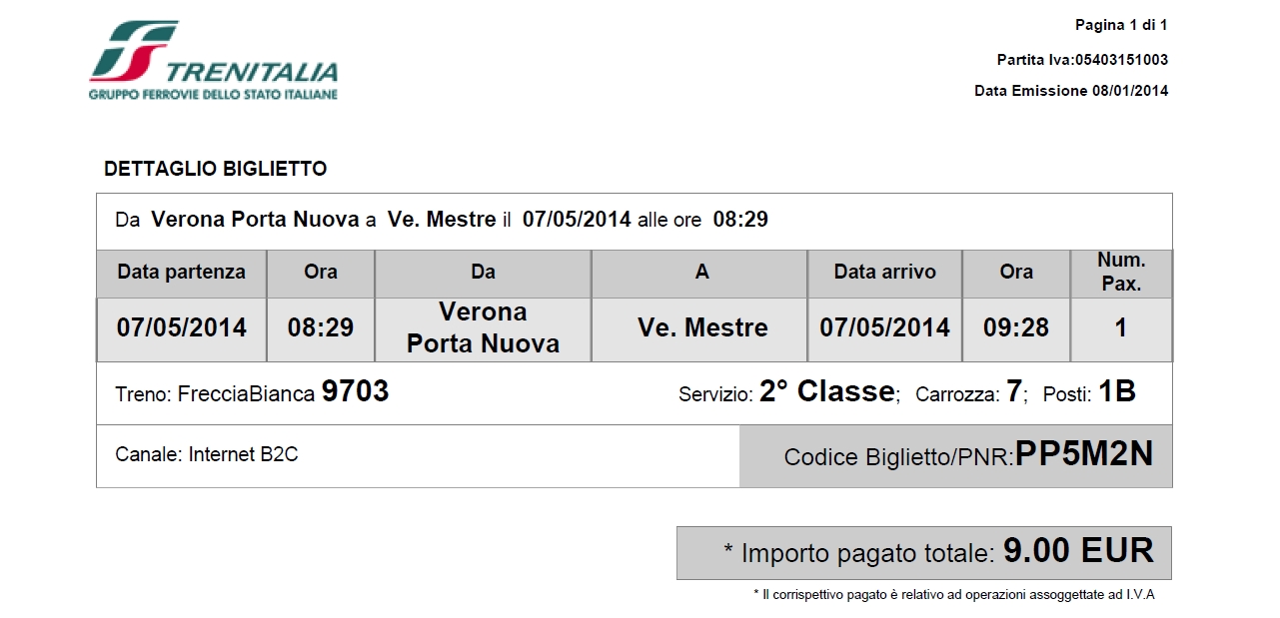Click the 2° Classe service text
Image resolution: width=1280 pixels, height=618 pixels.
(x=826, y=392)
